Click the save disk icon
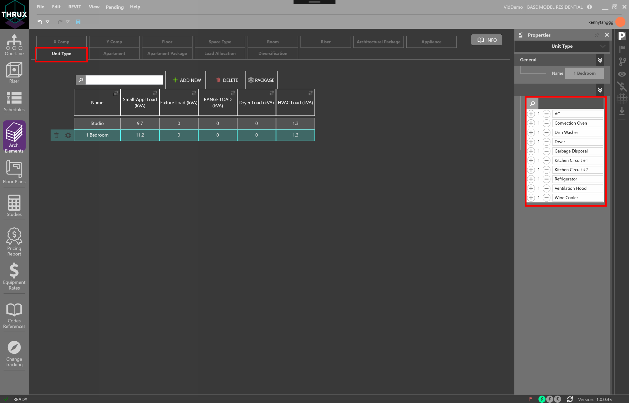 78,22
